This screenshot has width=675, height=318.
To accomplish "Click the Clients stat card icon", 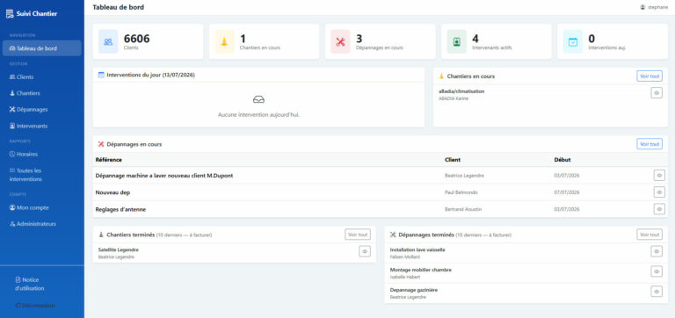I will pyautogui.click(x=108, y=42).
